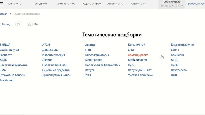Click the thumbs-up like icon
The width and height of the screenshot is (205, 115).
(x=30, y=24)
